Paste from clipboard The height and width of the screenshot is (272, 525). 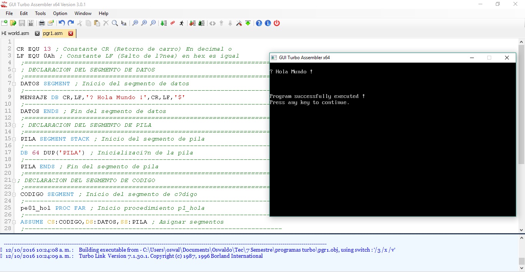[96, 23]
